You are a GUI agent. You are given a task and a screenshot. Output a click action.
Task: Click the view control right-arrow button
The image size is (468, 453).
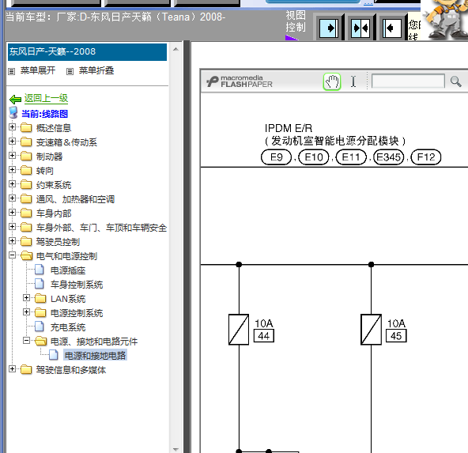click(329, 28)
